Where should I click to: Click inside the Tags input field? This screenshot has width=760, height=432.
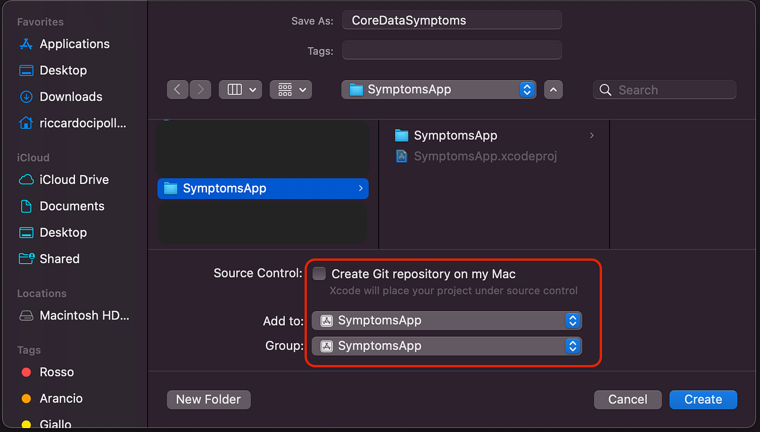tap(451, 50)
